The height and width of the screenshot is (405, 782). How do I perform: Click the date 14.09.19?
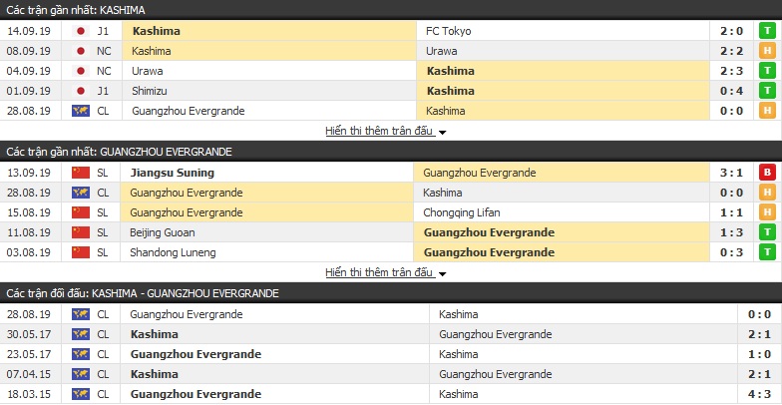(x=29, y=31)
